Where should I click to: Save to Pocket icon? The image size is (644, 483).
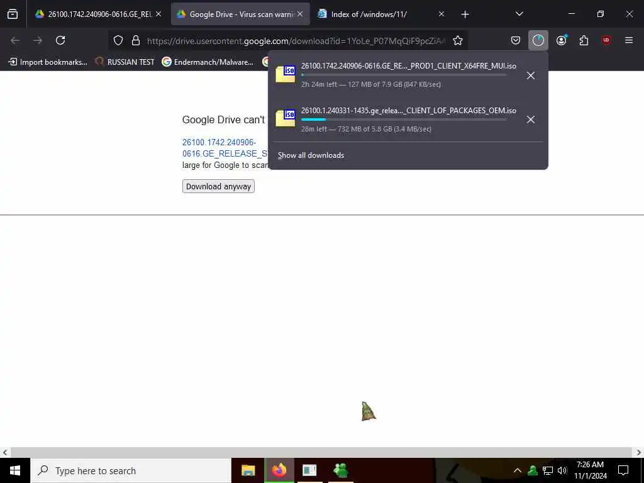(516, 40)
